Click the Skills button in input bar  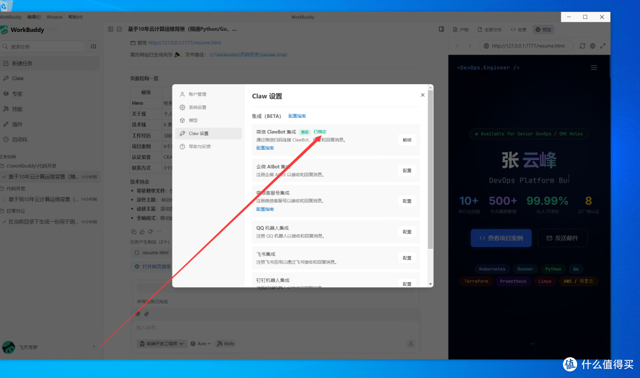(x=225, y=344)
